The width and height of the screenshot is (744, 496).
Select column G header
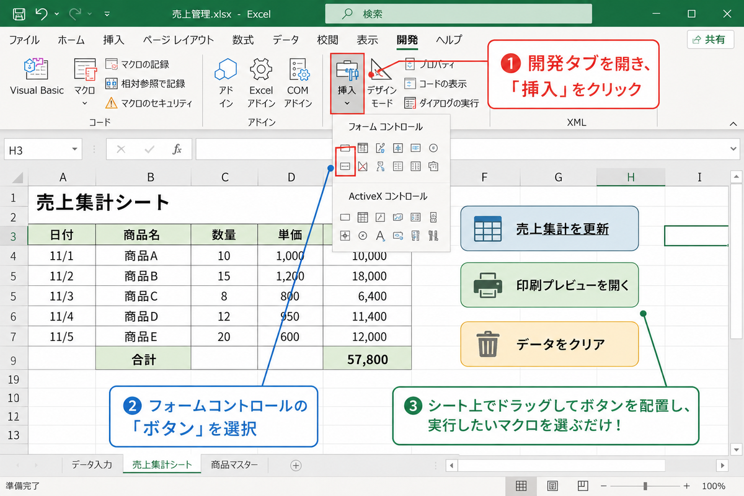559,177
